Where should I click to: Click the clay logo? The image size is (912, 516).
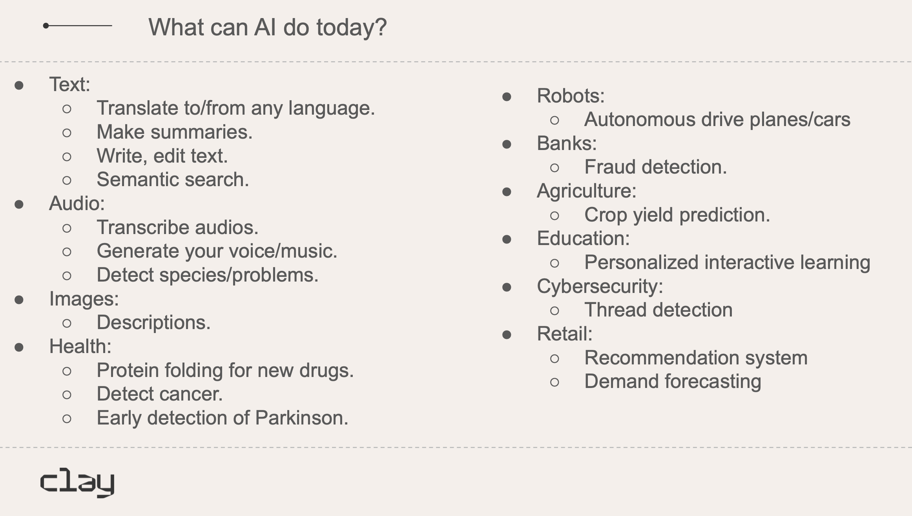click(77, 483)
